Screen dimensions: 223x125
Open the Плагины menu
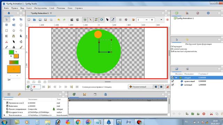pyautogui.click(x=61, y=8)
